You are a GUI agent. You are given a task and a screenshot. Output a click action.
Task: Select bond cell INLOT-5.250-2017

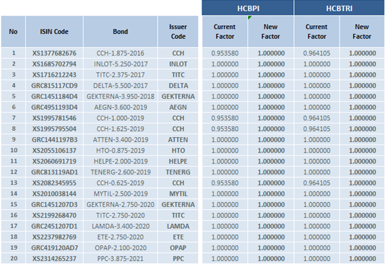[x=120, y=64]
